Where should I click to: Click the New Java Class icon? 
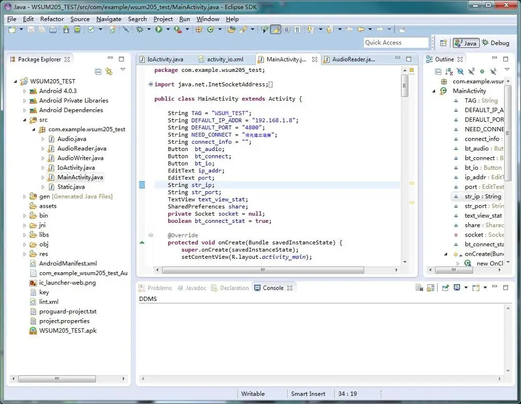210,30
